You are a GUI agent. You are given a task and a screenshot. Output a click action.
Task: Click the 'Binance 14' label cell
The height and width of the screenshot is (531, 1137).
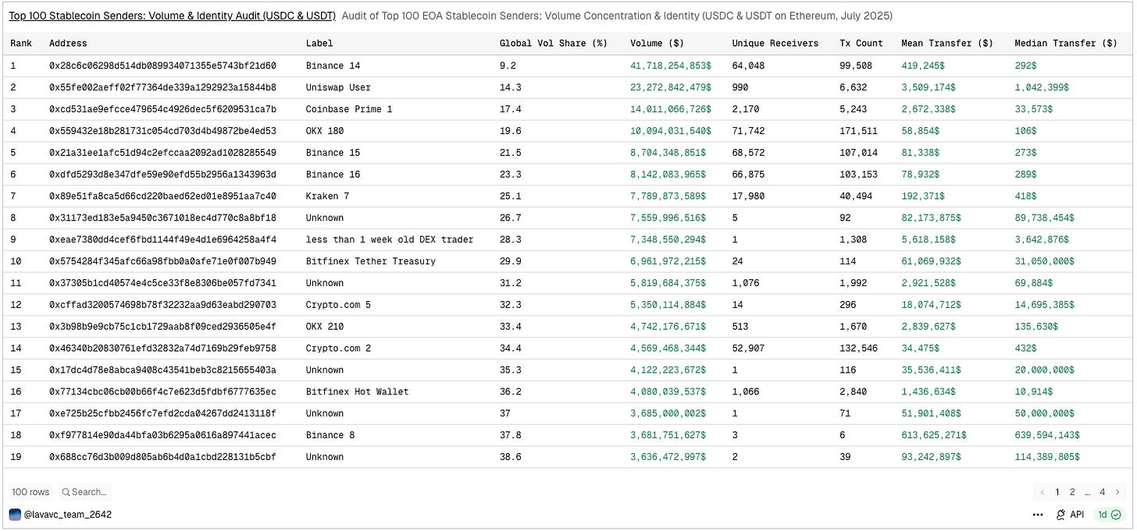pos(333,65)
